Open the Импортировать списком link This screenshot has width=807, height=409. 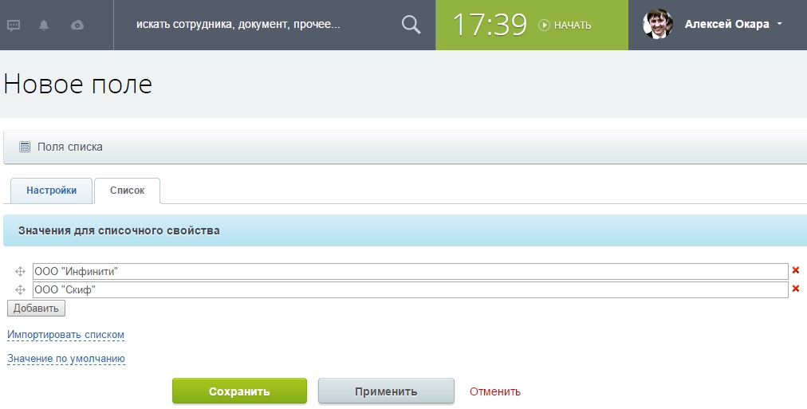click(x=65, y=335)
